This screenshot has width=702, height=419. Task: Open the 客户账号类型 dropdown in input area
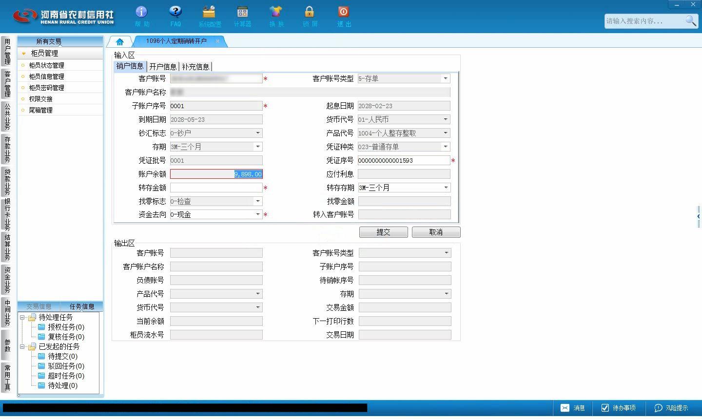(x=446, y=78)
